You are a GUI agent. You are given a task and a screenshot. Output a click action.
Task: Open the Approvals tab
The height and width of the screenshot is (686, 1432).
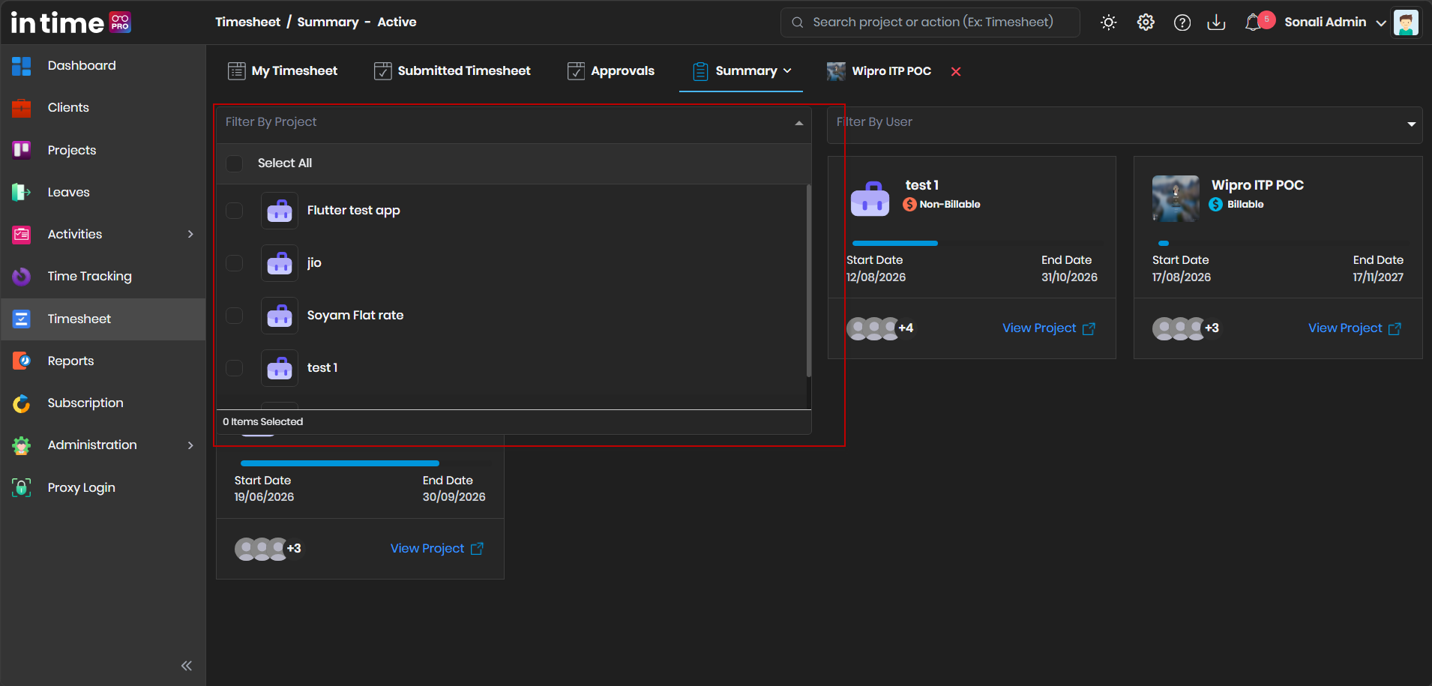pos(611,71)
